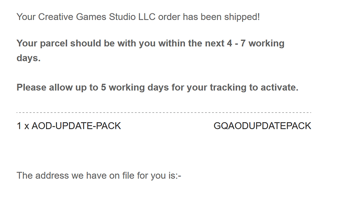
Task: Click the item name AOD-UPDATE-PACK
Action: 76,126
